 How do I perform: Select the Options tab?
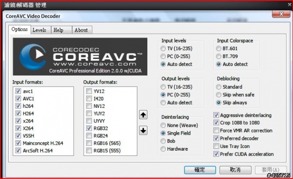coord(20,29)
